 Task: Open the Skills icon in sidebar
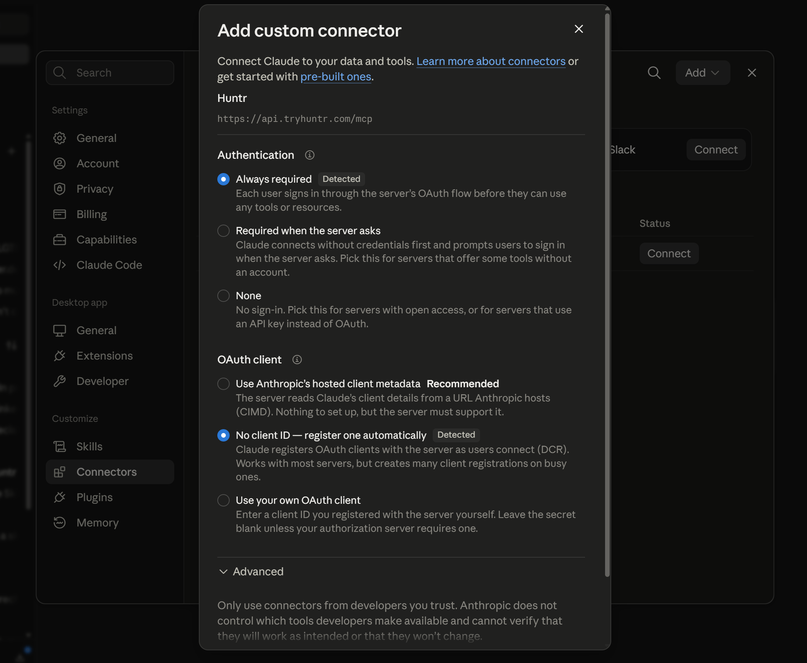[x=60, y=446]
